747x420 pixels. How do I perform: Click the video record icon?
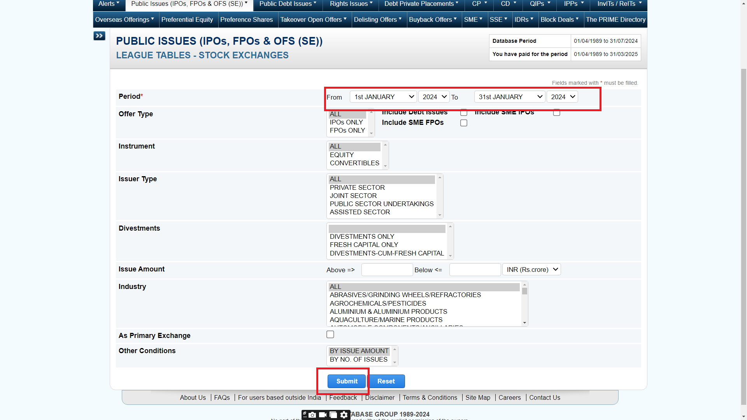click(323, 415)
